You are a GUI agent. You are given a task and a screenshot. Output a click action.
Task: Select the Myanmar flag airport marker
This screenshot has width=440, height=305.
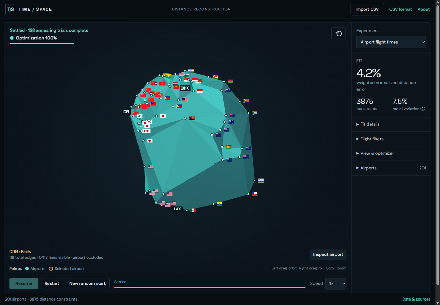click(x=168, y=76)
